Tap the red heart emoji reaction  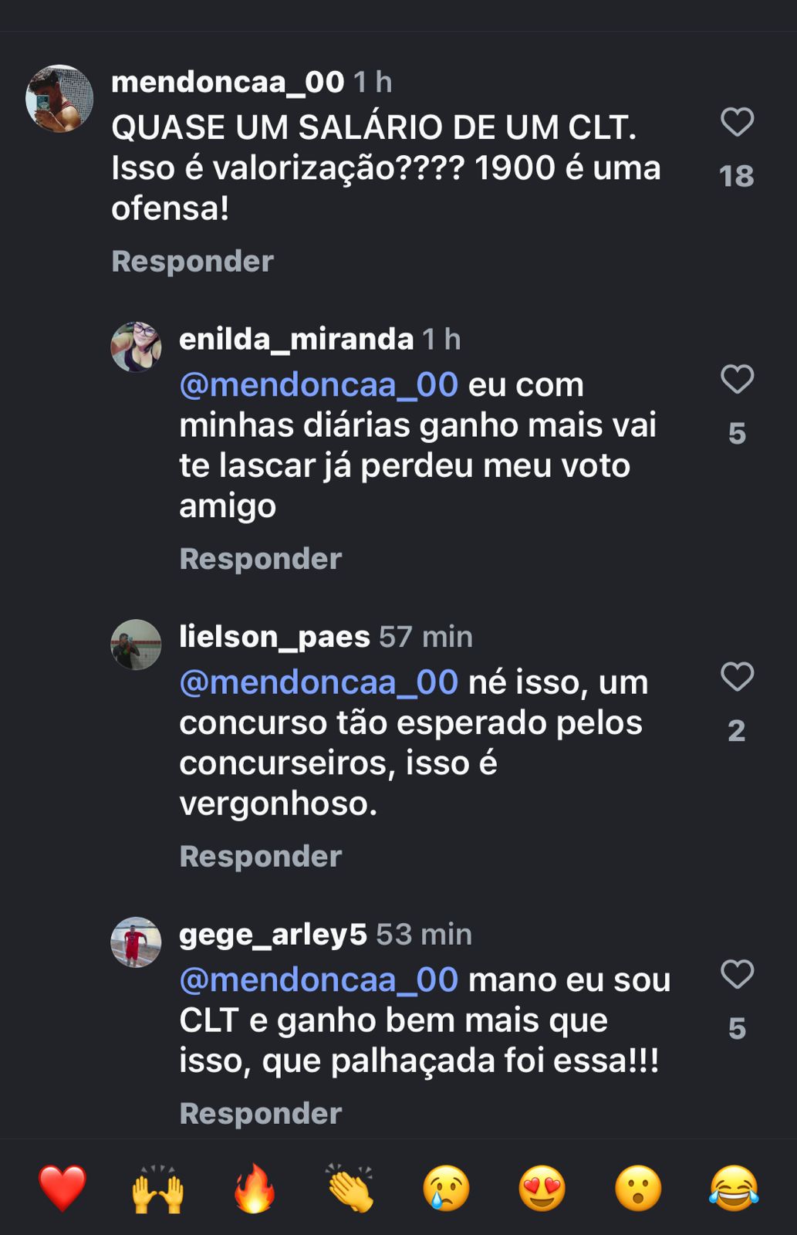coord(62,1188)
